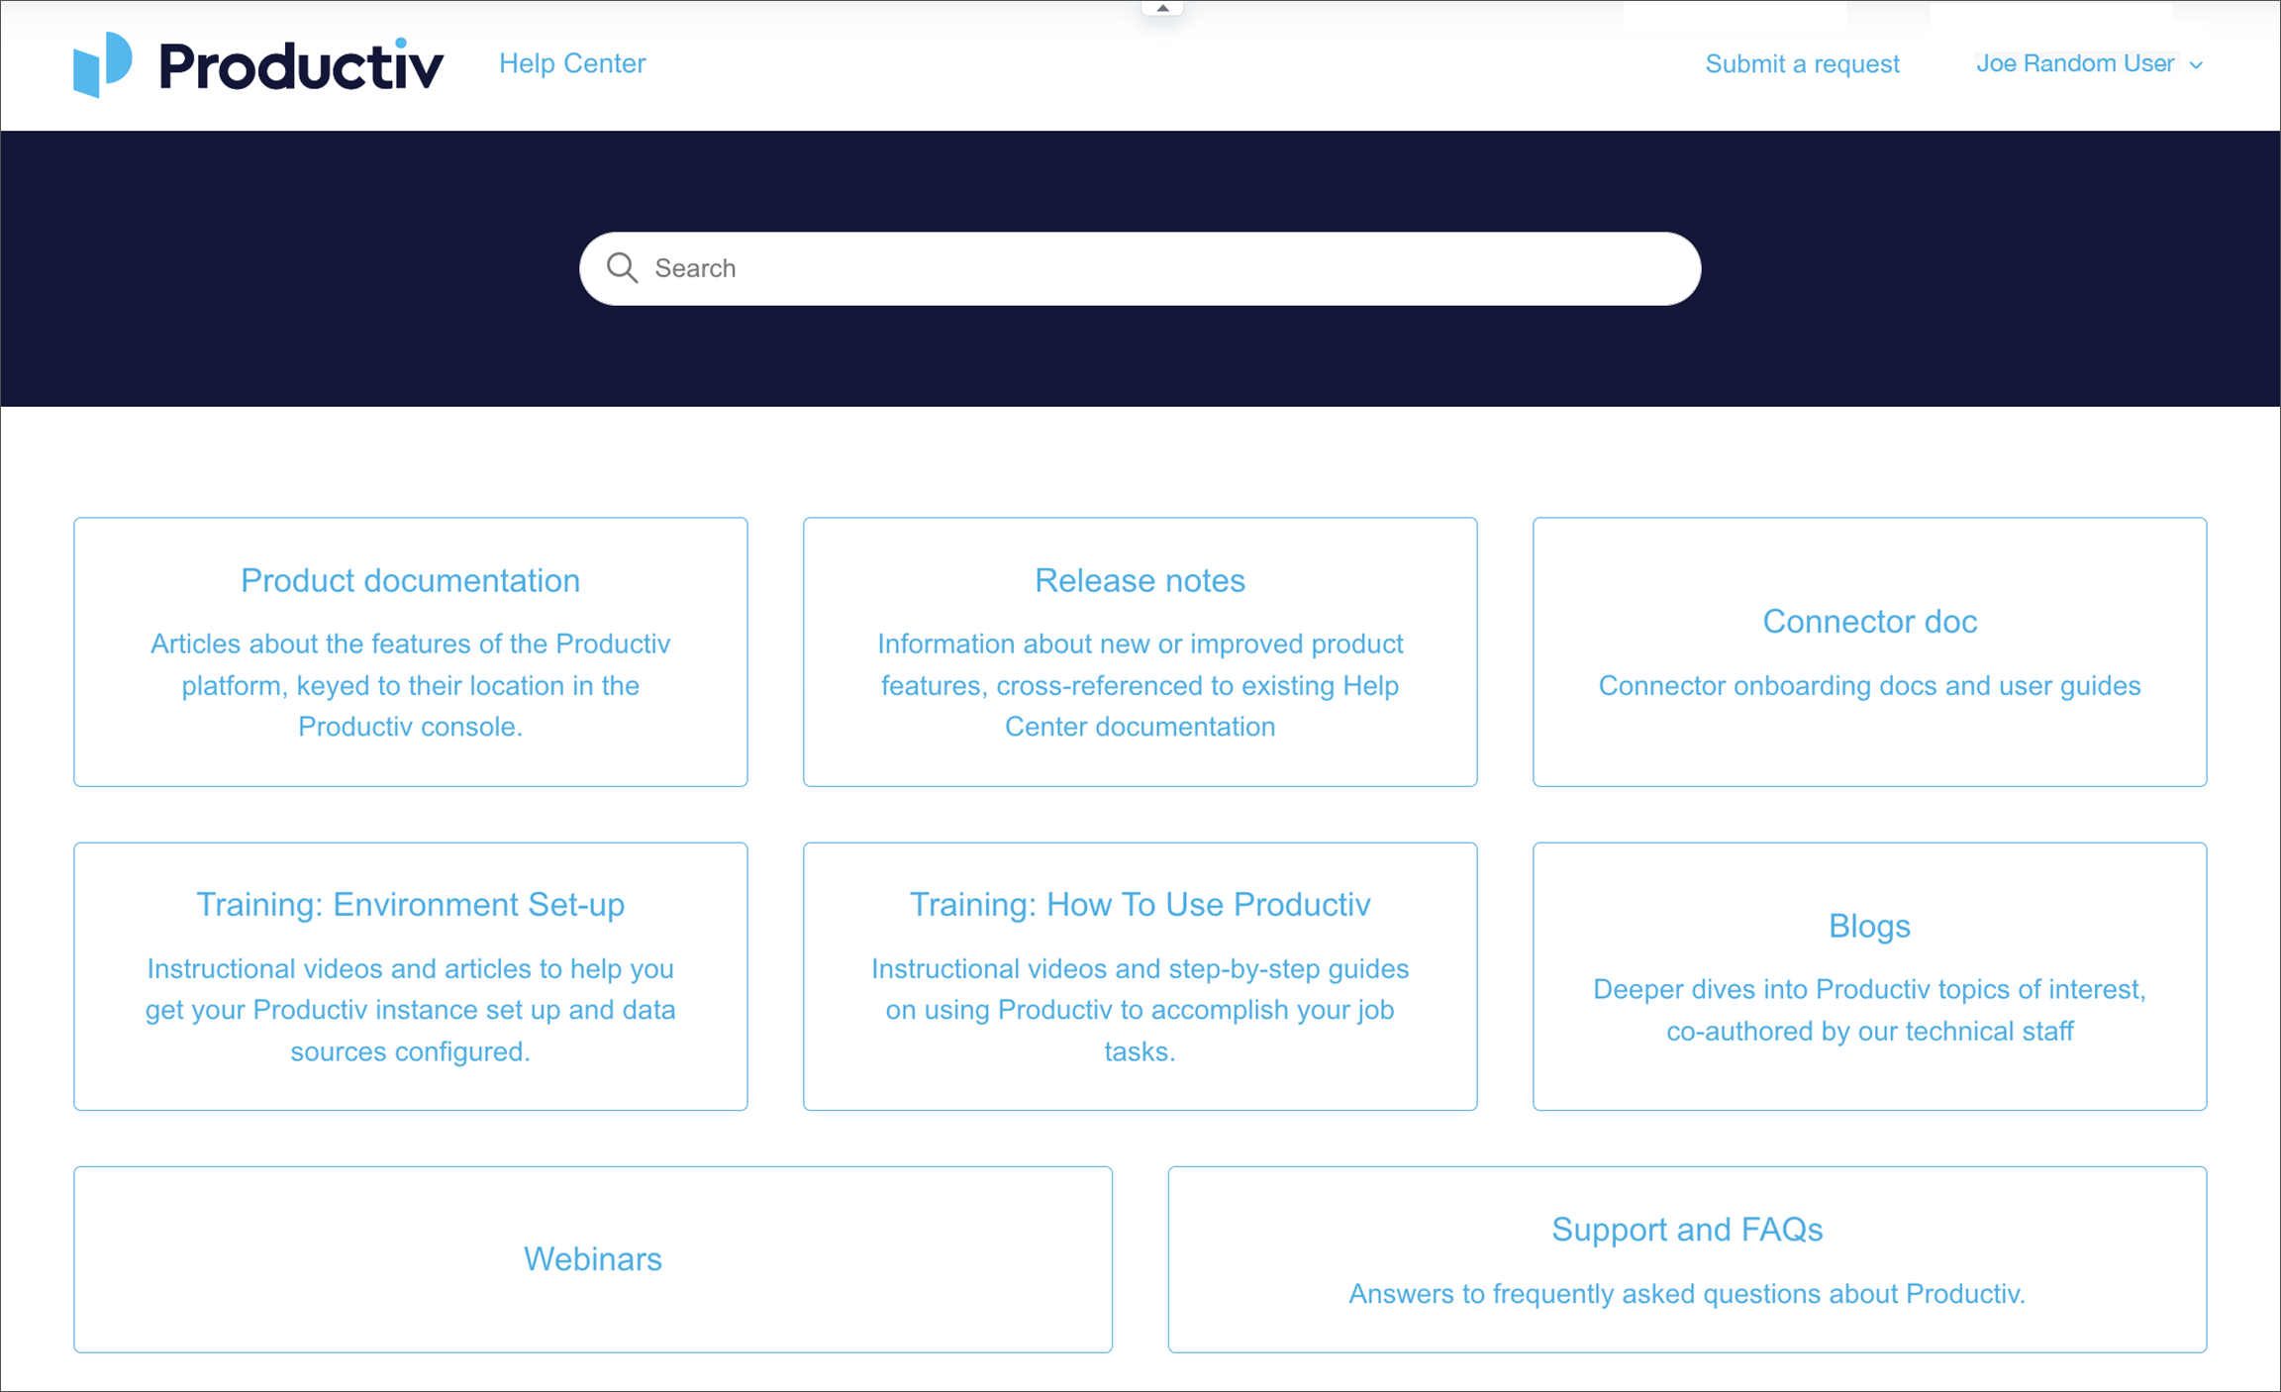The width and height of the screenshot is (2281, 1392).
Task: Open the Submit a request page
Action: point(1802,64)
